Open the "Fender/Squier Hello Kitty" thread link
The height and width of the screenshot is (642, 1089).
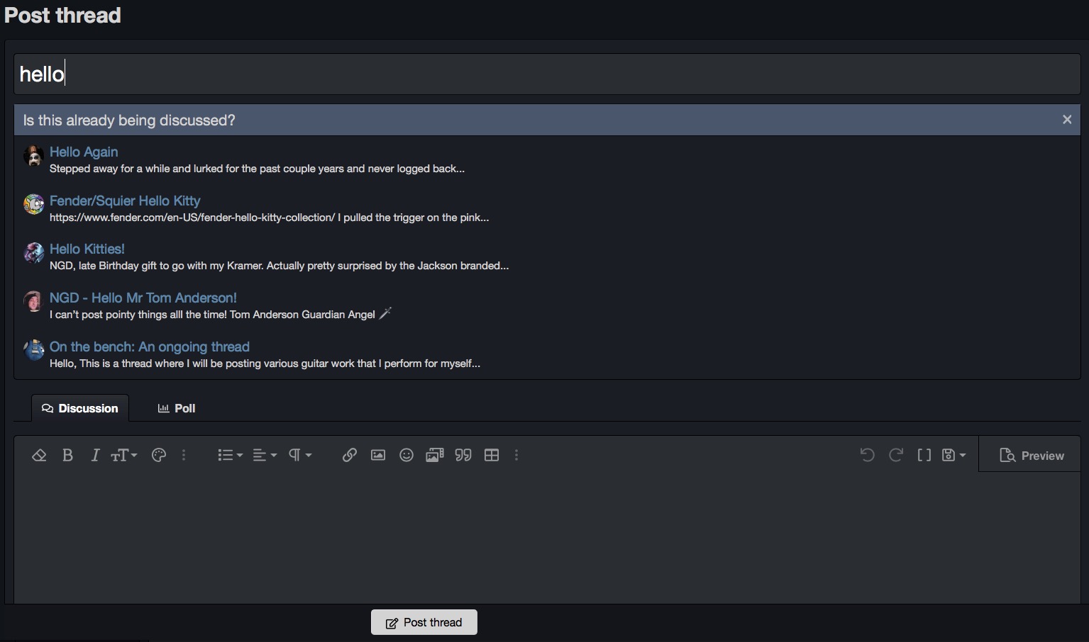click(125, 201)
